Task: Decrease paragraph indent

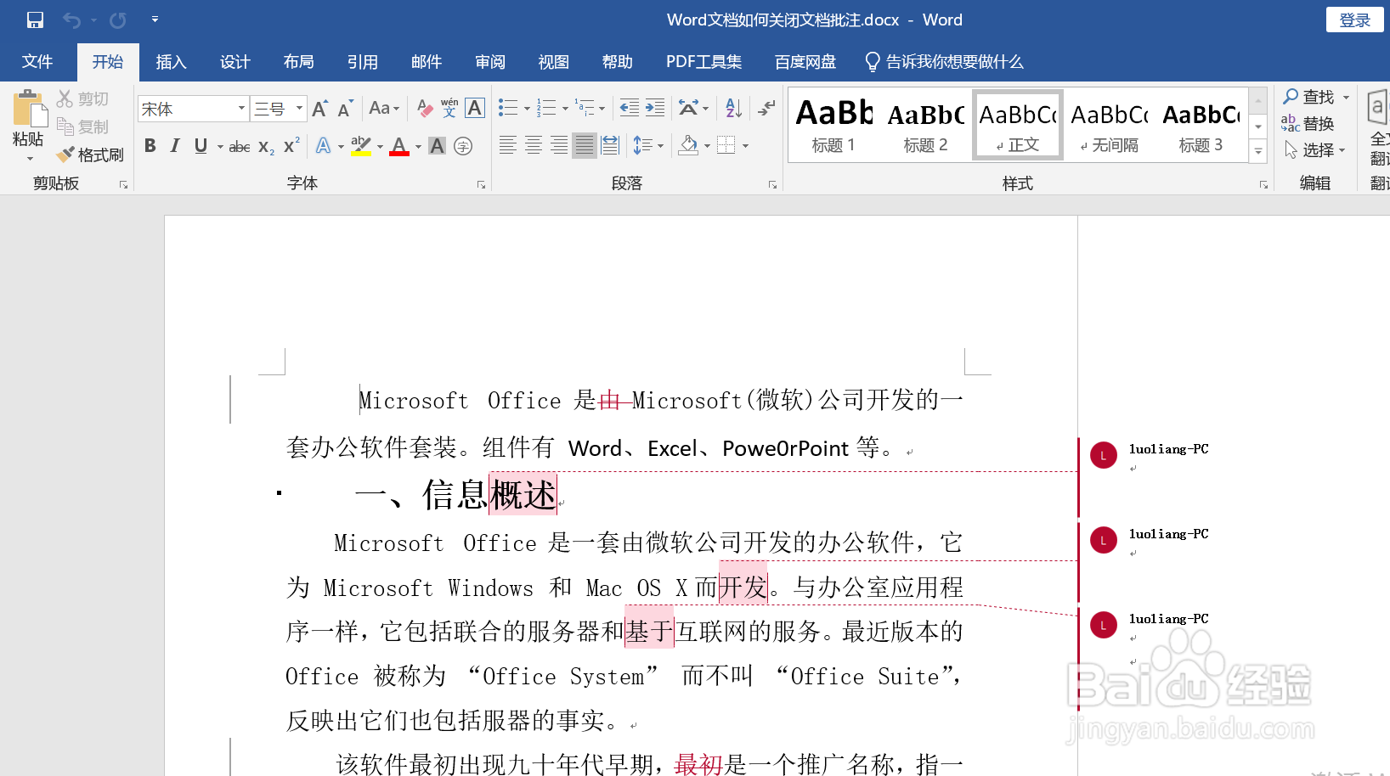Action: (630, 108)
